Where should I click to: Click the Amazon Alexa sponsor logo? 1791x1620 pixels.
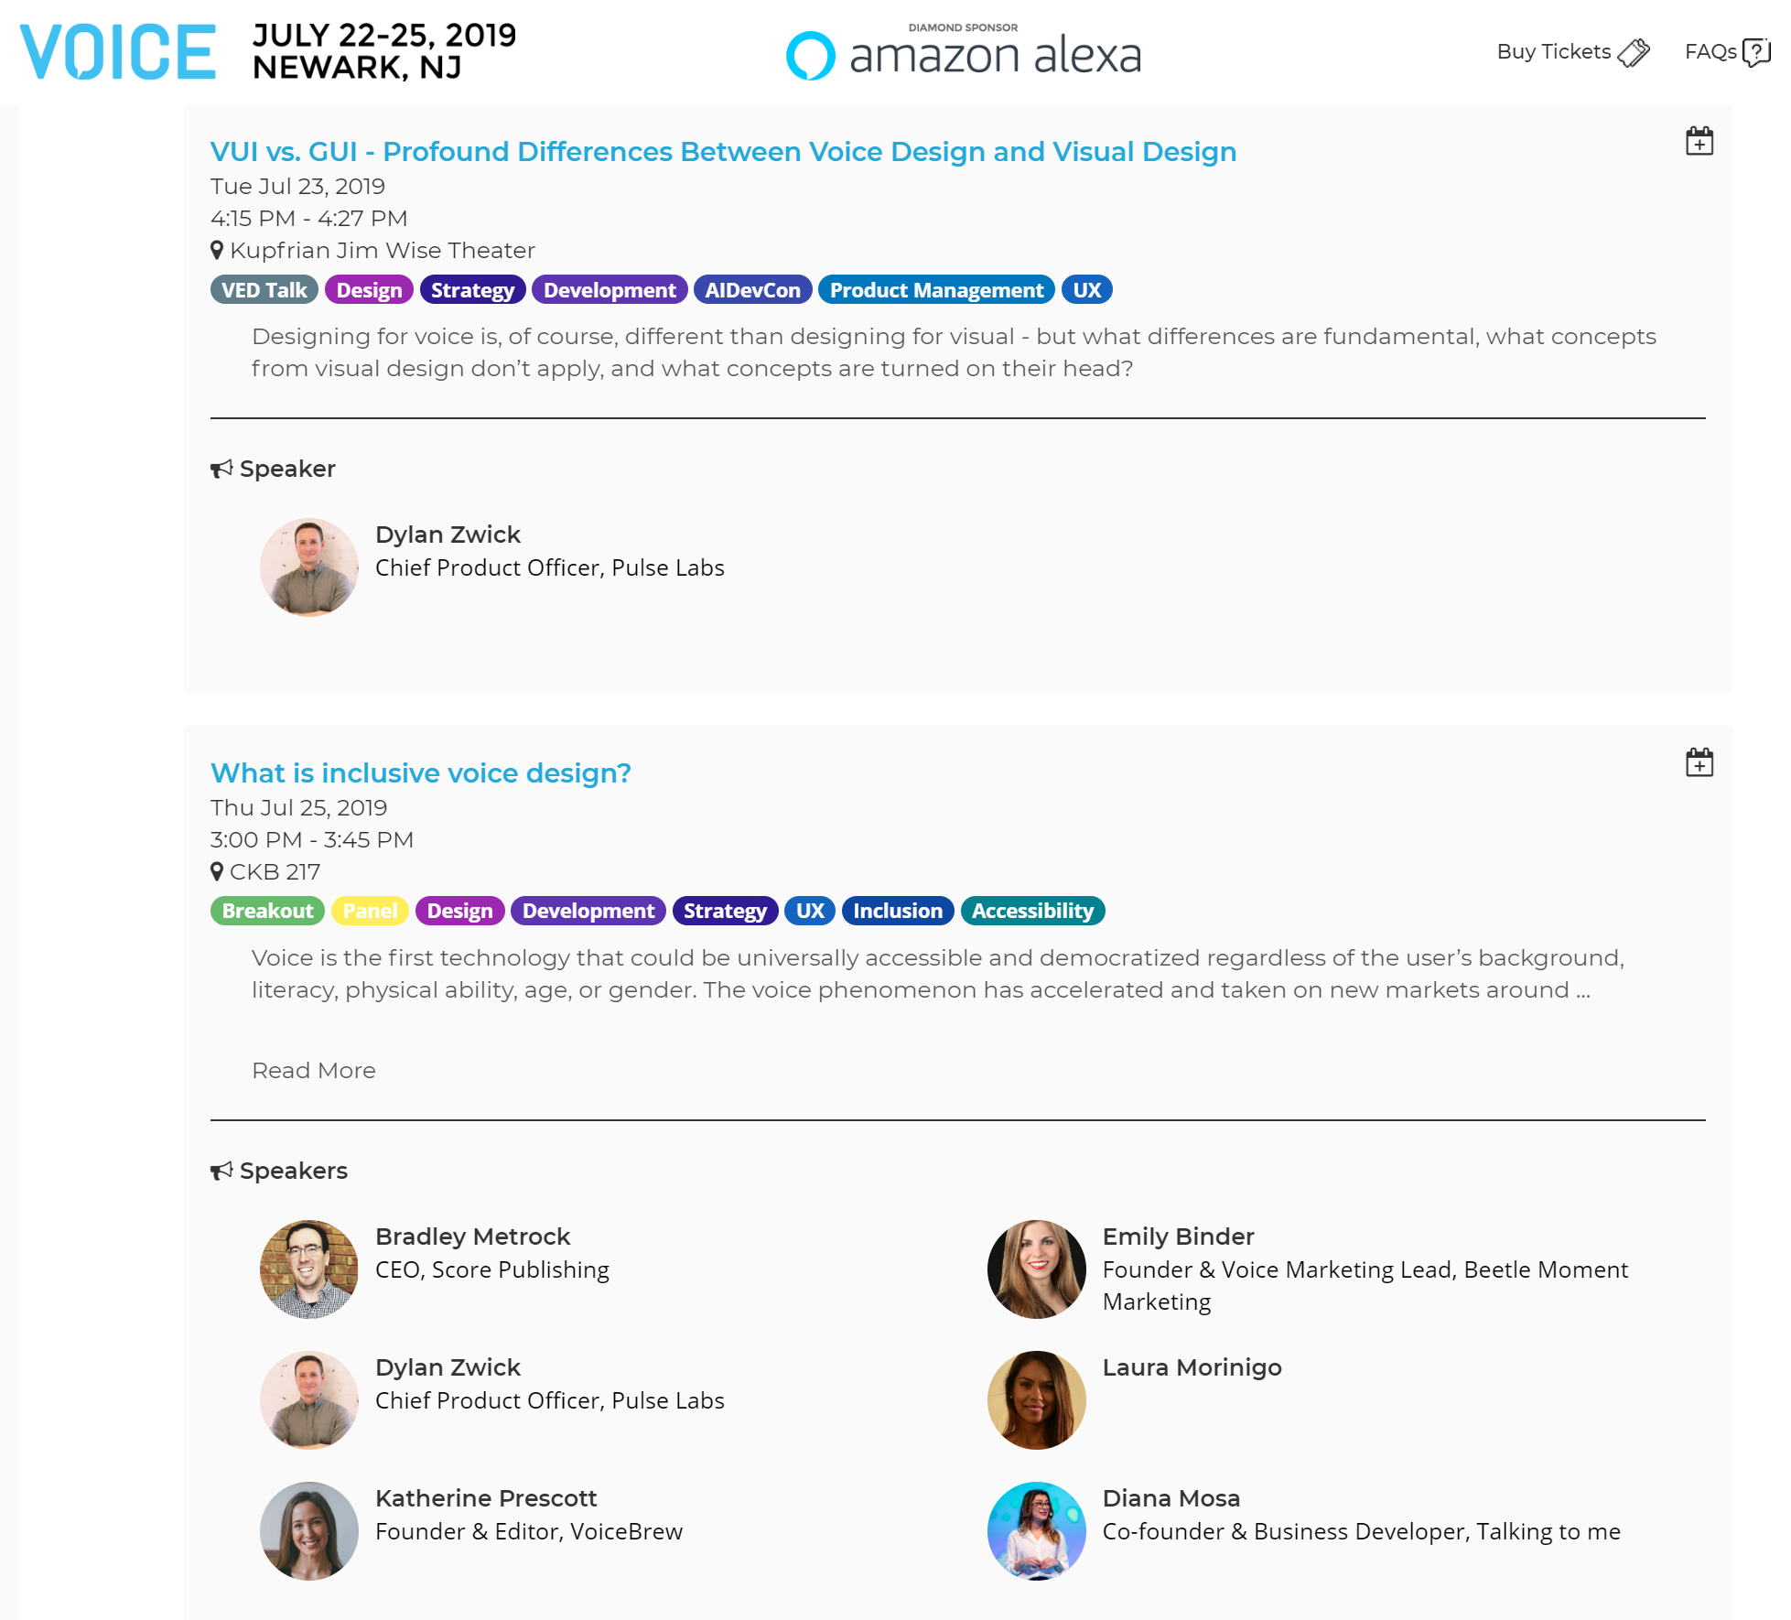[x=964, y=53]
